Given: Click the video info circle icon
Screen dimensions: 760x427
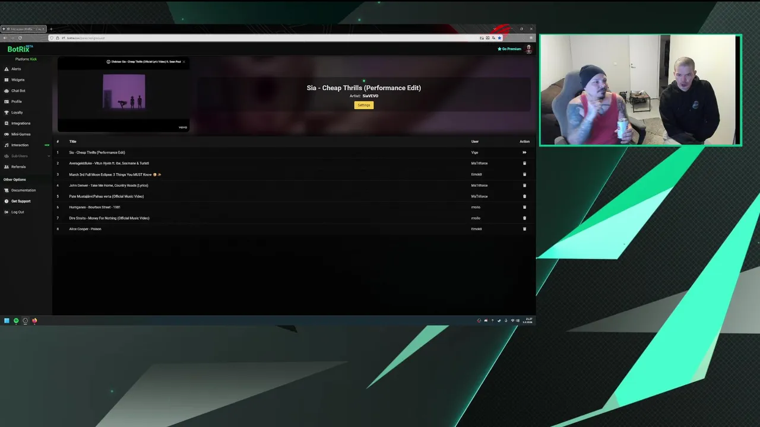Looking at the screenshot, I should click(x=108, y=62).
